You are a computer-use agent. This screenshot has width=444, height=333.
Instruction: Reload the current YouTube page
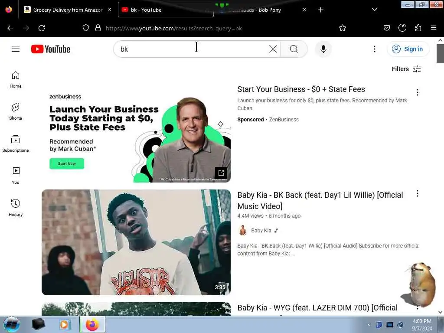coord(42,28)
